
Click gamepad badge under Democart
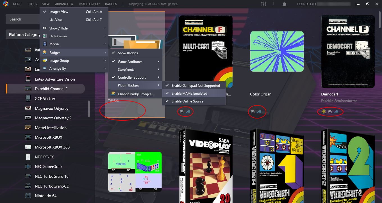click(330, 112)
